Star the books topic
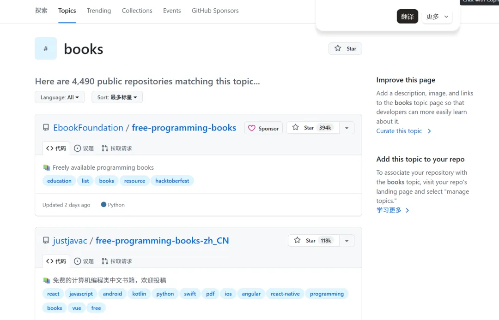Viewport: 499px width, 320px height. pyautogui.click(x=345, y=48)
